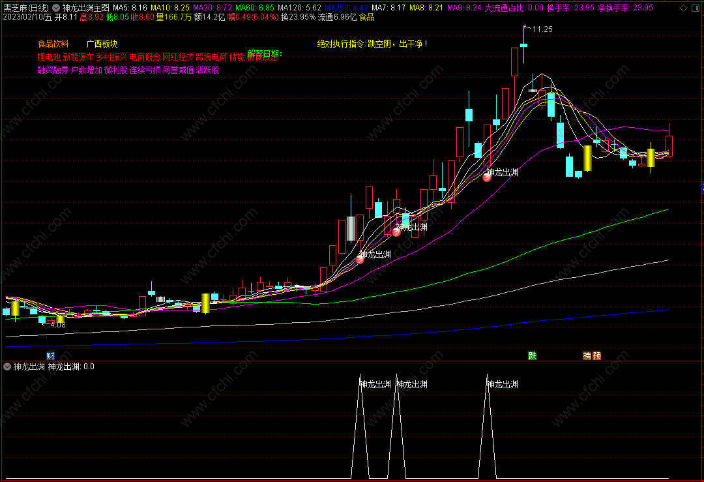The height and width of the screenshot is (482, 704).
Task: Click the 商誉减值 attribute tag
Action: coord(178,70)
